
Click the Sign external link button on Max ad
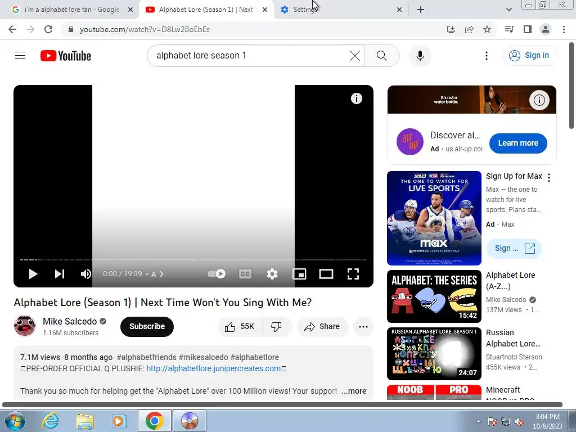click(514, 248)
